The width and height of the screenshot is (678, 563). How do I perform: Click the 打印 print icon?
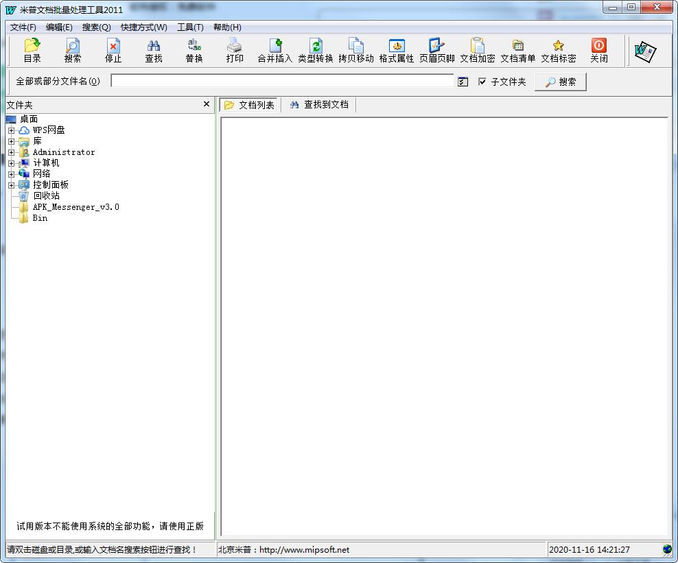tap(235, 51)
